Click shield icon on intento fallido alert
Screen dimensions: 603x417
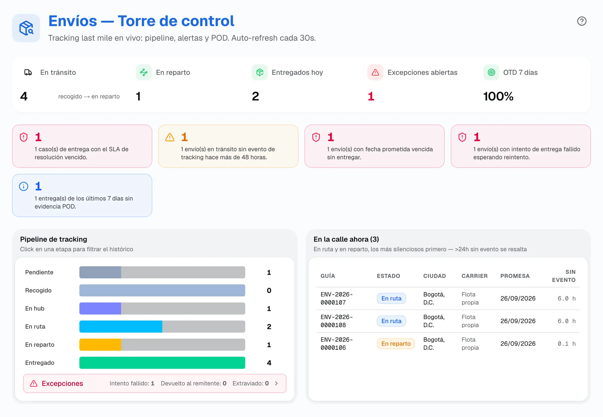click(462, 137)
